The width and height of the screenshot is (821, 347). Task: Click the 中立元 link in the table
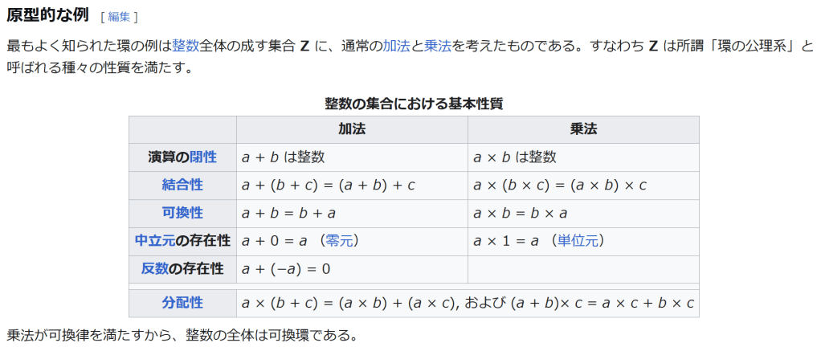(x=155, y=241)
